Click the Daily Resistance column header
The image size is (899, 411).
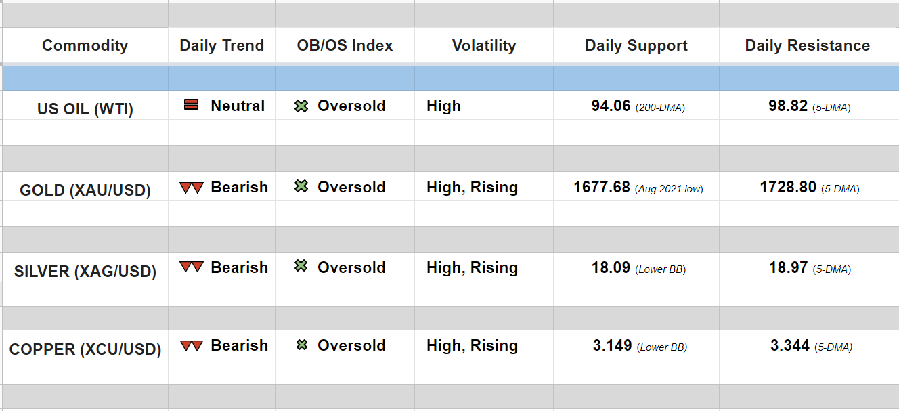[807, 45]
